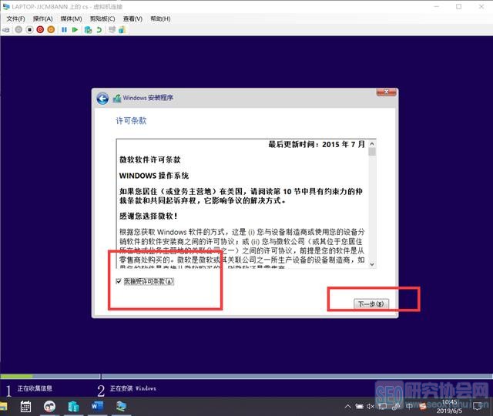This screenshot has width=493, height=416.
Task: Open the Sogou input tray icon
Action: click(x=423, y=406)
